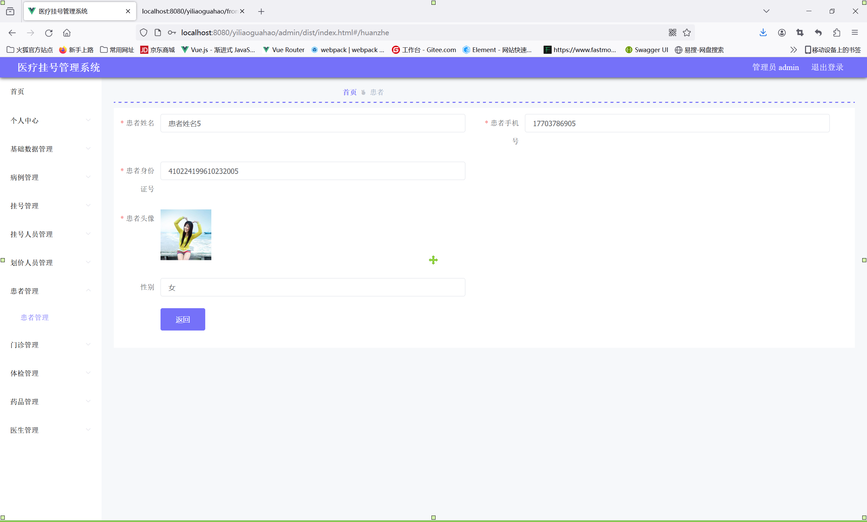Click the home icon in toolbar
This screenshot has width=867, height=522.
coord(66,33)
